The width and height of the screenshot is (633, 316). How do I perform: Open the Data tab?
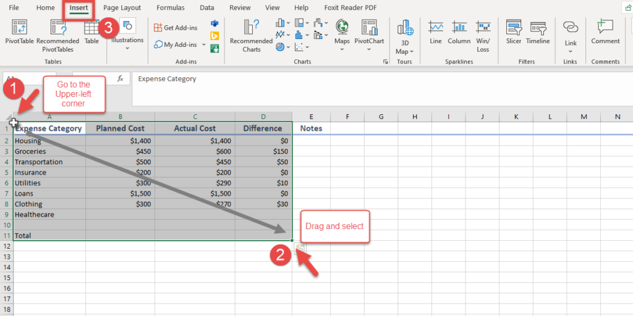[x=207, y=7]
